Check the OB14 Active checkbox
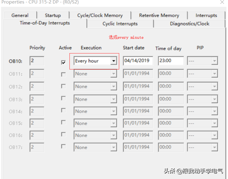This screenshot has width=228, height=179. [x=64, y=110]
